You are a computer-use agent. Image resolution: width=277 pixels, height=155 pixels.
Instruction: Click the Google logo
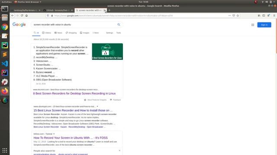point(19,25)
